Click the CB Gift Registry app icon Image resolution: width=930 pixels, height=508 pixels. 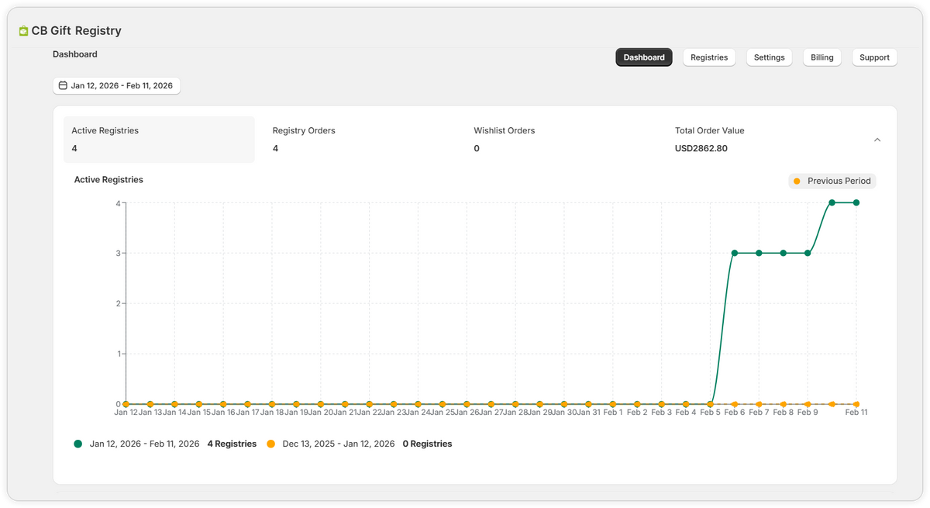click(x=23, y=31)
